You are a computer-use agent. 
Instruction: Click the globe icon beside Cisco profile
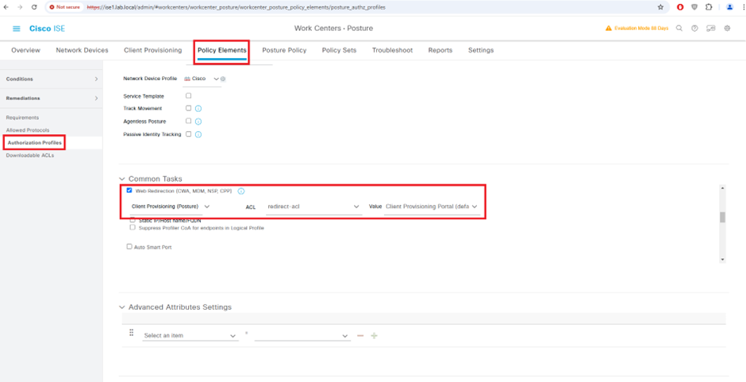click(x=223, y=79)
